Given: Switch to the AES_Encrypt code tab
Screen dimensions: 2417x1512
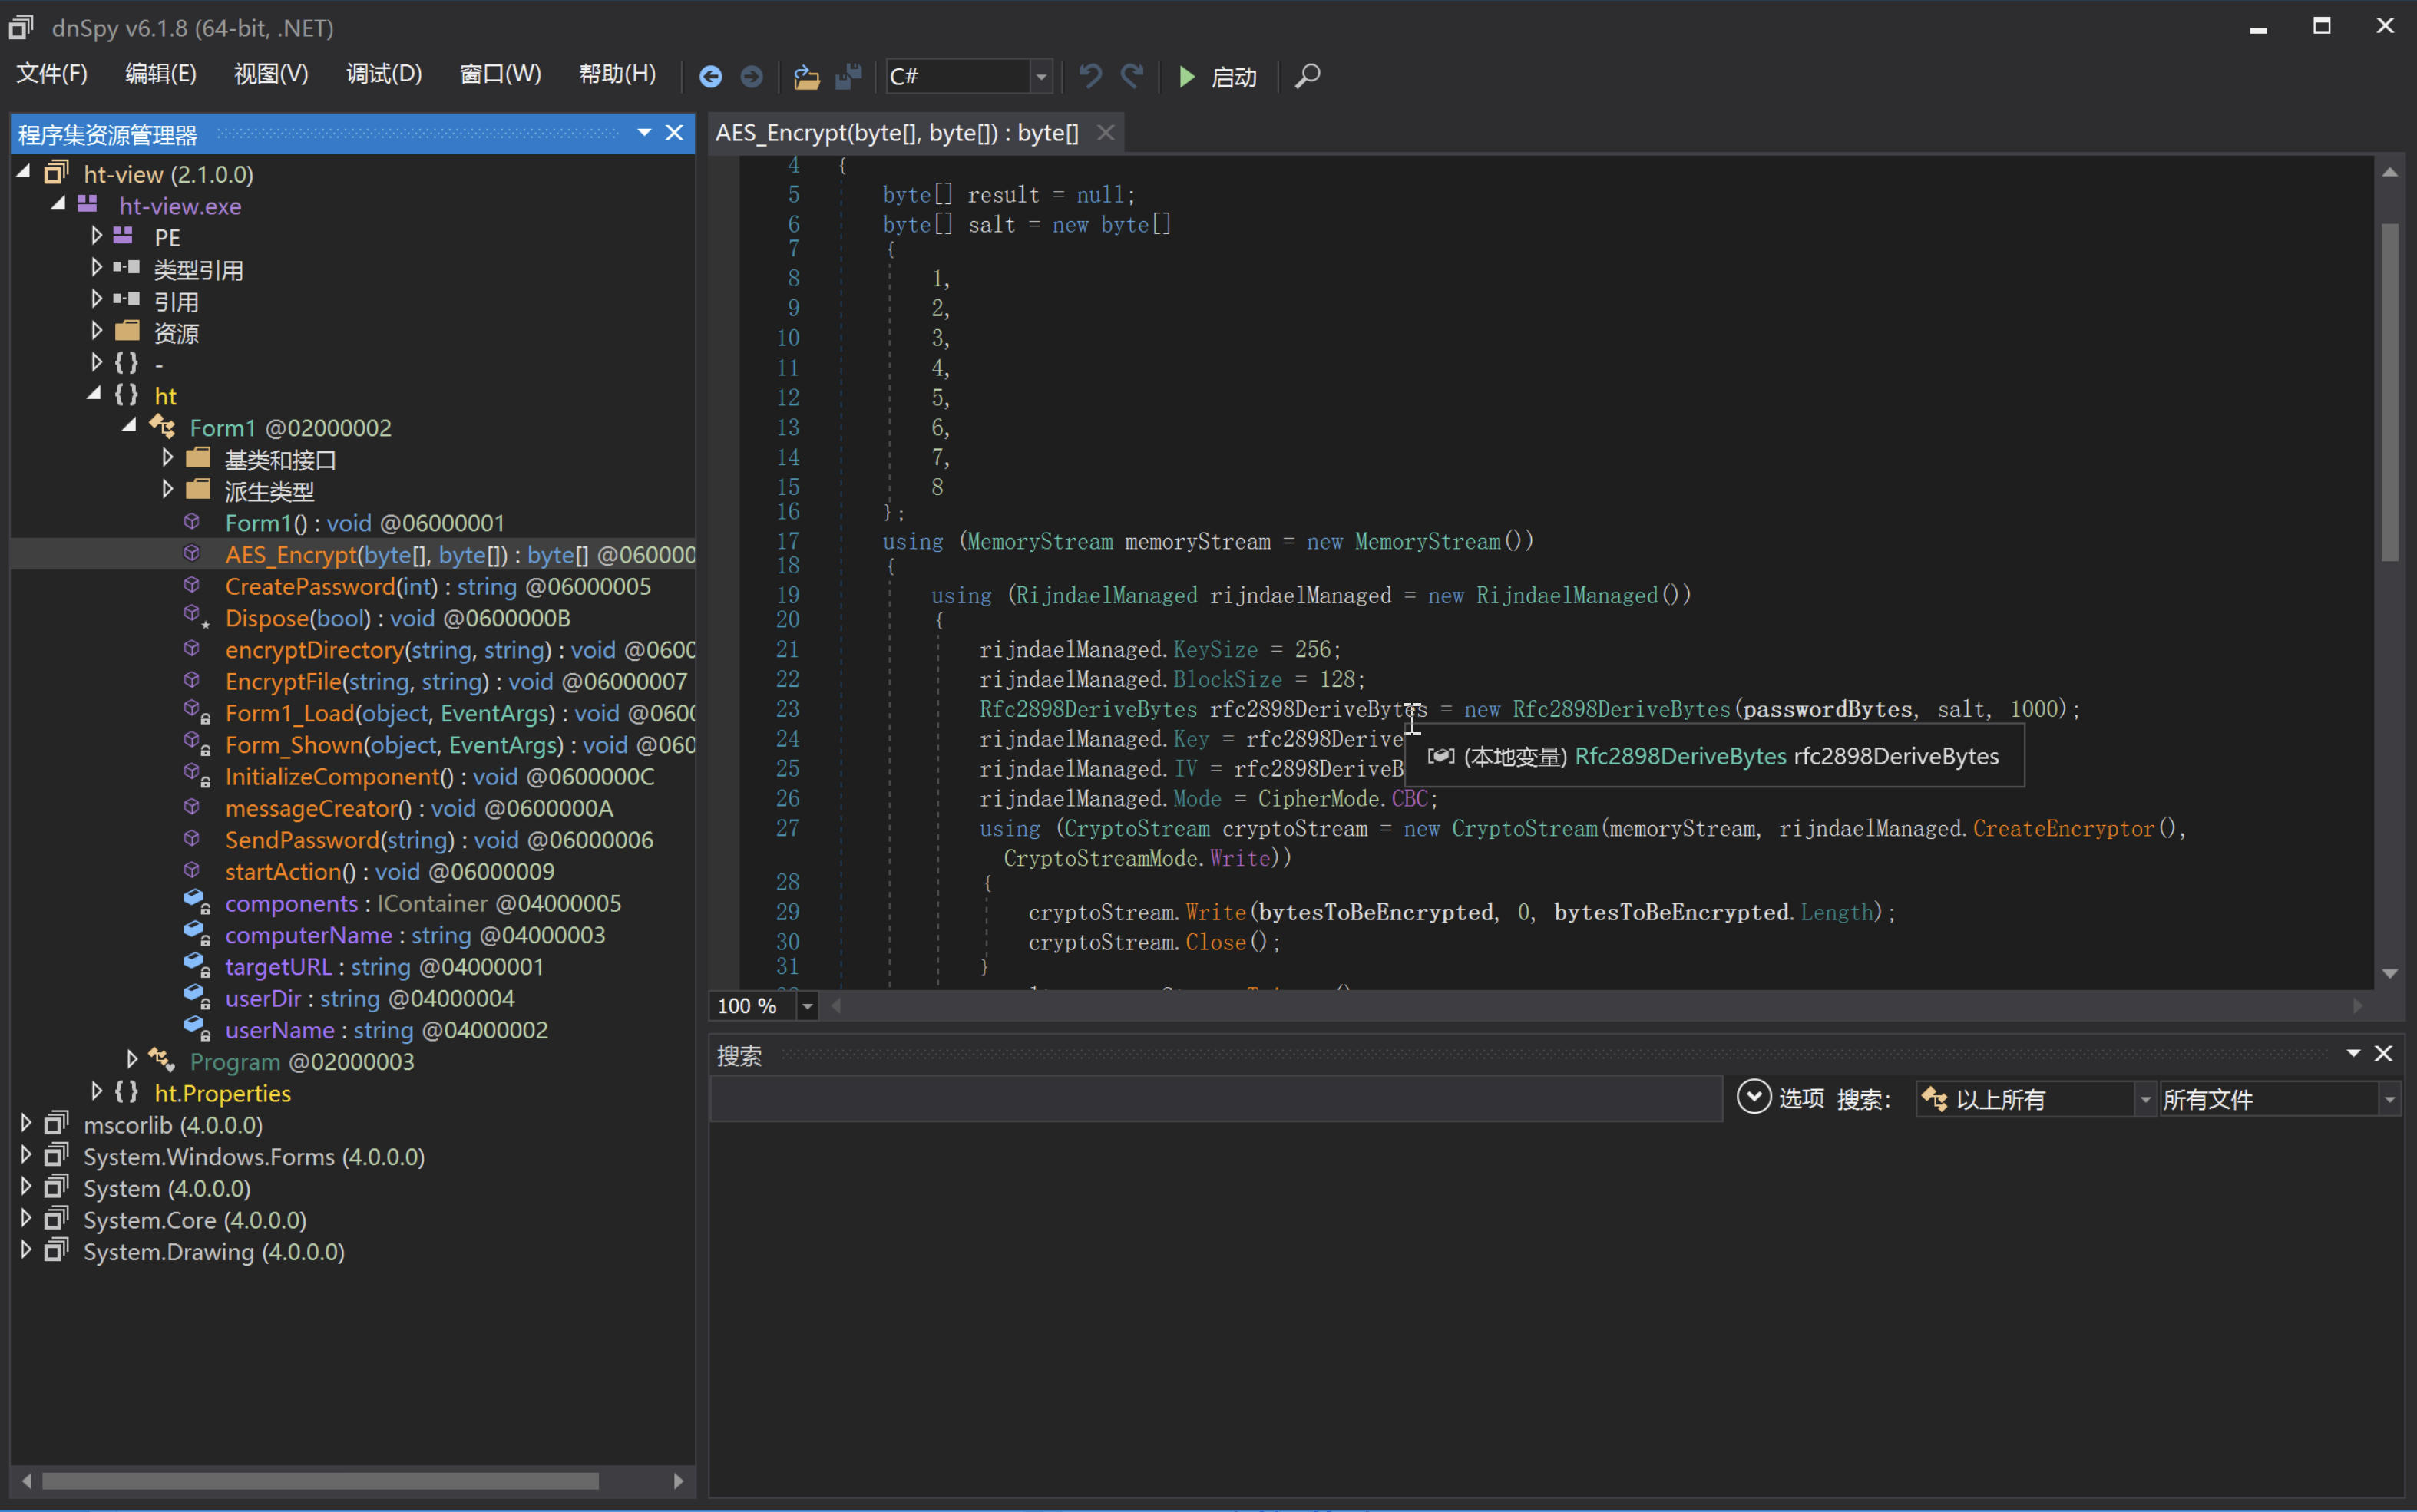Looking at the screenshot, I should tap(898, 132).
